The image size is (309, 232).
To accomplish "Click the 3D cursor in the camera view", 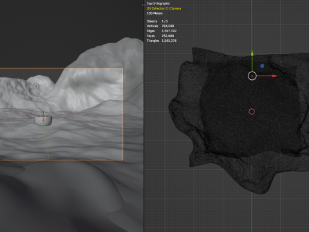I will click(x=43, y=116).
